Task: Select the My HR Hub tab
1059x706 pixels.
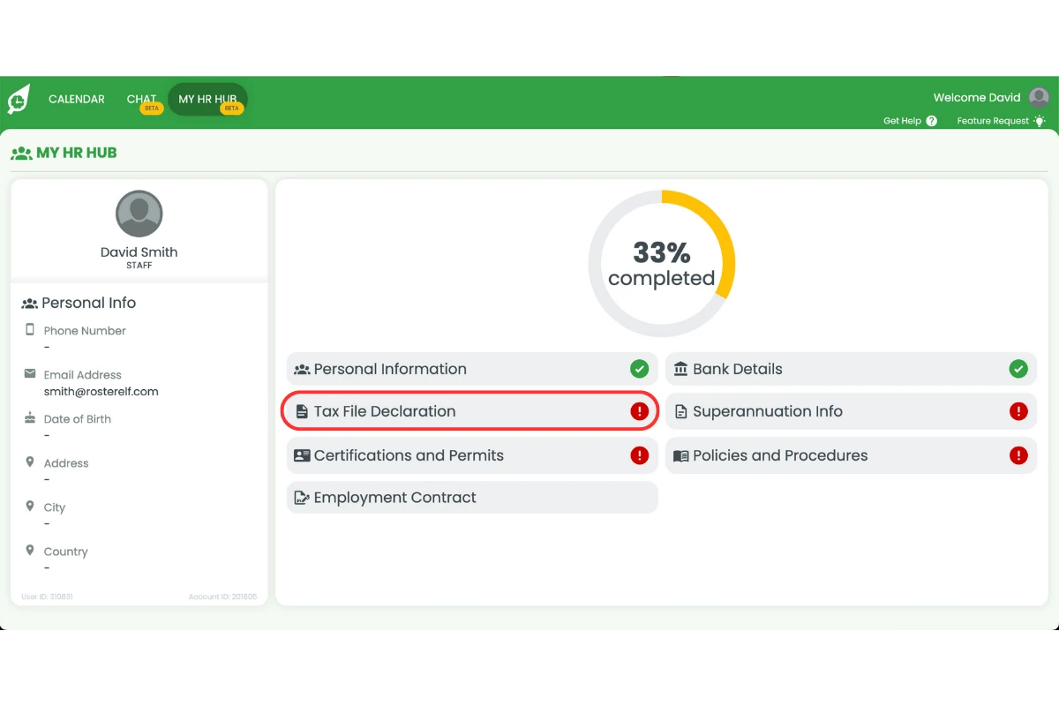Action: (208, 100)
